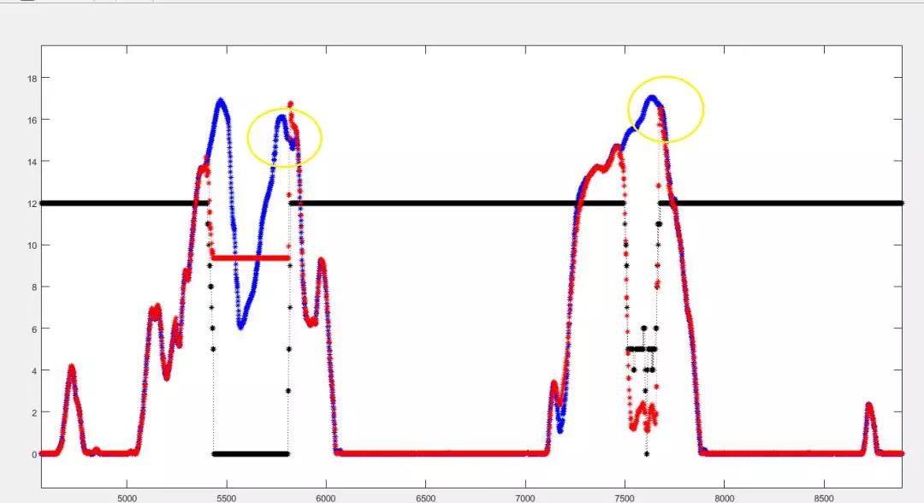Click the y-axis tick label 0

33,454
